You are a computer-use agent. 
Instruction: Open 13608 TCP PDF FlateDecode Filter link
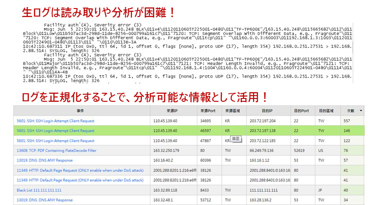57,151
